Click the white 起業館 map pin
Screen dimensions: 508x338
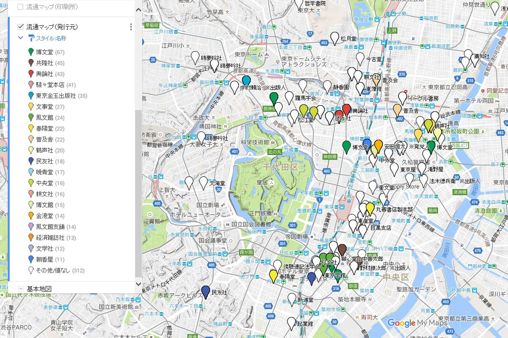pos(291,323)
